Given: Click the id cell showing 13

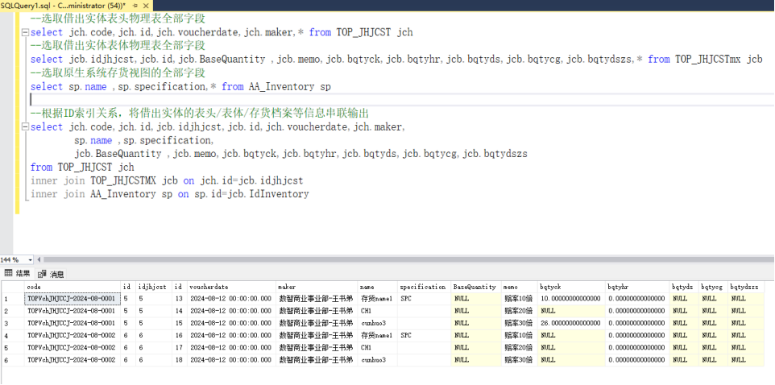Looking at the screenshot, I should click(x=180, y=299).
